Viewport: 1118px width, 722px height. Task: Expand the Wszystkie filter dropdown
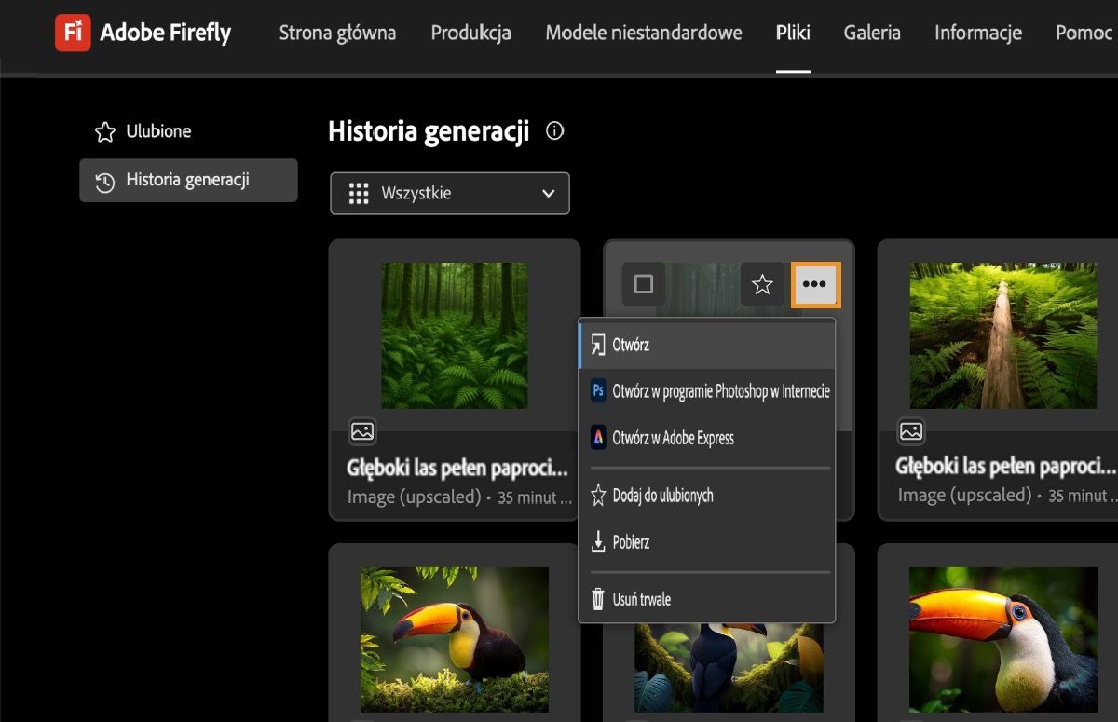pyautogui.click(x=450, y=194)
